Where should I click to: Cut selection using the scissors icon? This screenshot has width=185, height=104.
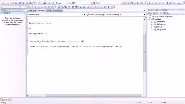point(24,3)
